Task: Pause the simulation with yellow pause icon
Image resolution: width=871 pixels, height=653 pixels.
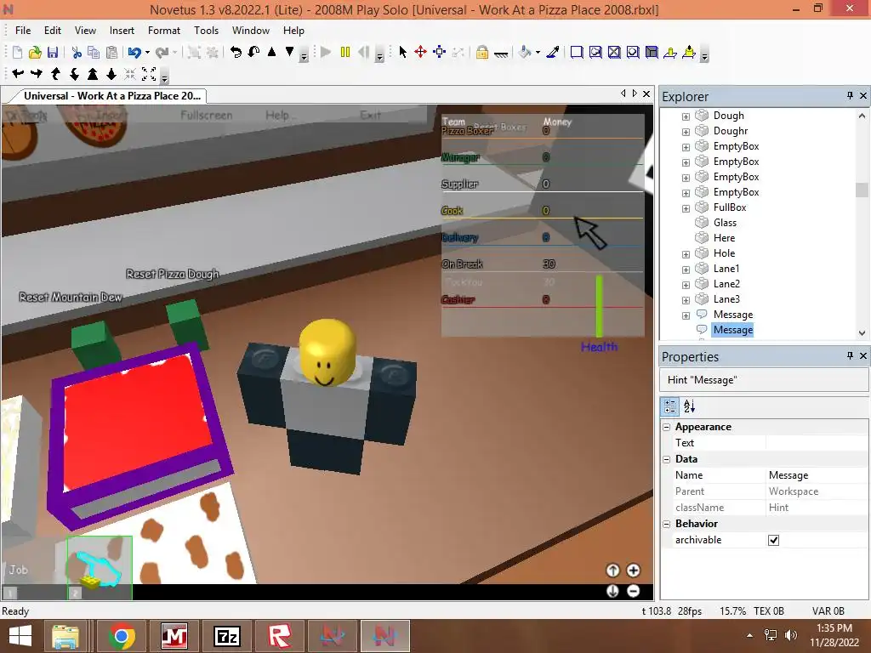Action: (x=345, y=52)
